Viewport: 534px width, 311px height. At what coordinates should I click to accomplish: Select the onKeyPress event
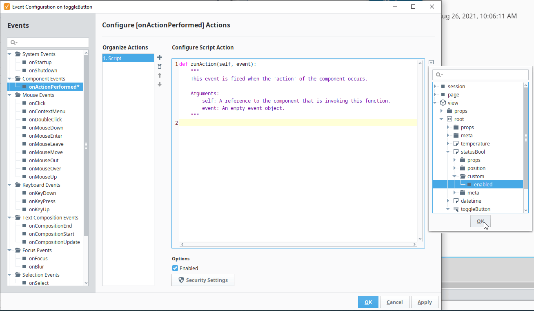click(x=42, y=201)
